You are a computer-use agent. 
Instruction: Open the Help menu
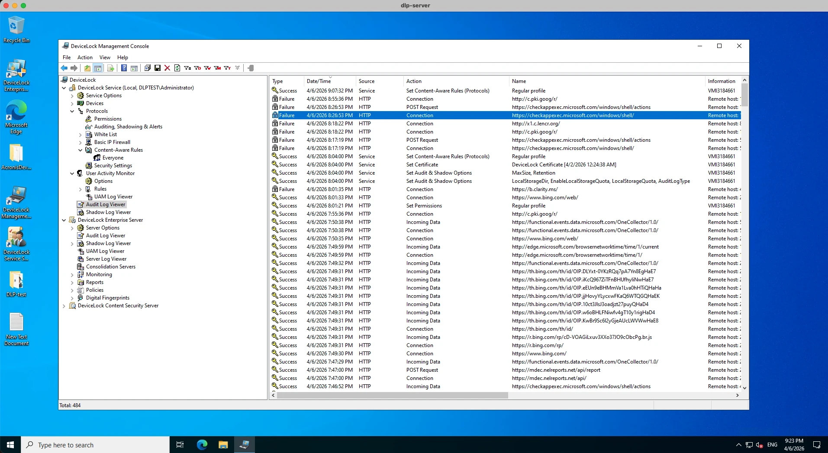pos(122,57)
